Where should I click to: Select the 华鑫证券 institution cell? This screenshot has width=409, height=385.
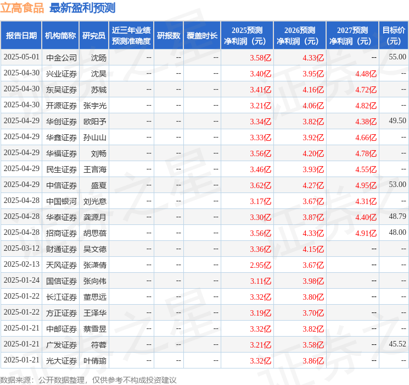click(61, 137)
